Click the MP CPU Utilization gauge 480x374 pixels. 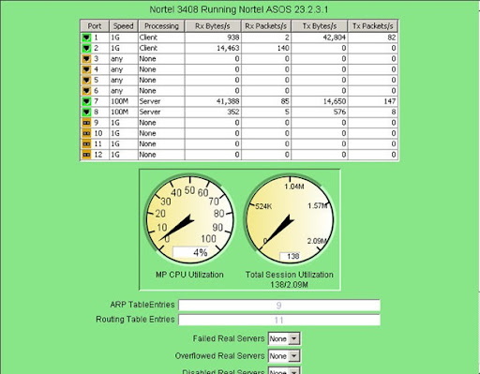(x=190, y=220)
